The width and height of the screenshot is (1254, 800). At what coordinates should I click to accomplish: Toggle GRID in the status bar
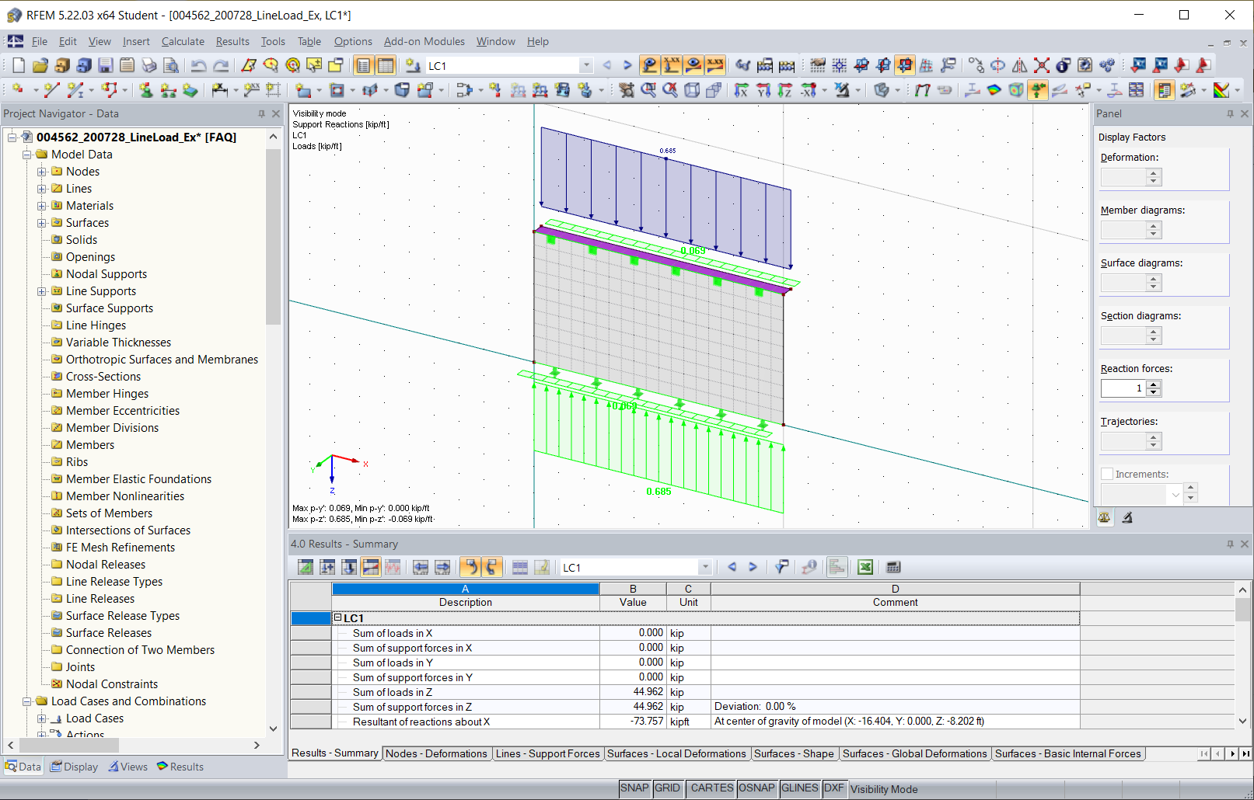point(668,788)
